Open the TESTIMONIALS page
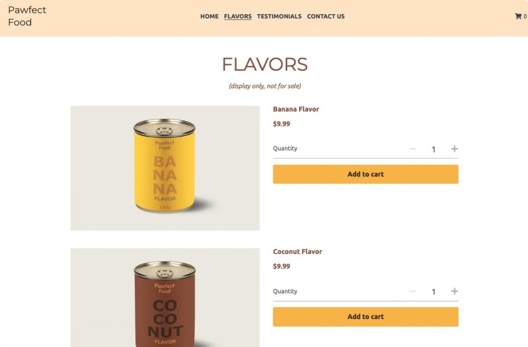This screenshot has width=528, height=347. click(x=279, y=16)
